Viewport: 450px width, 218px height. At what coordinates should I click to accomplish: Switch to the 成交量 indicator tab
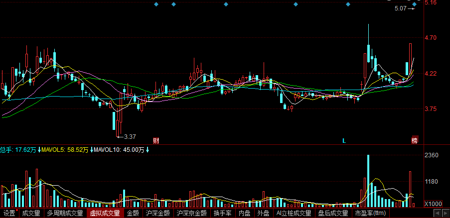tap(31, 214)
